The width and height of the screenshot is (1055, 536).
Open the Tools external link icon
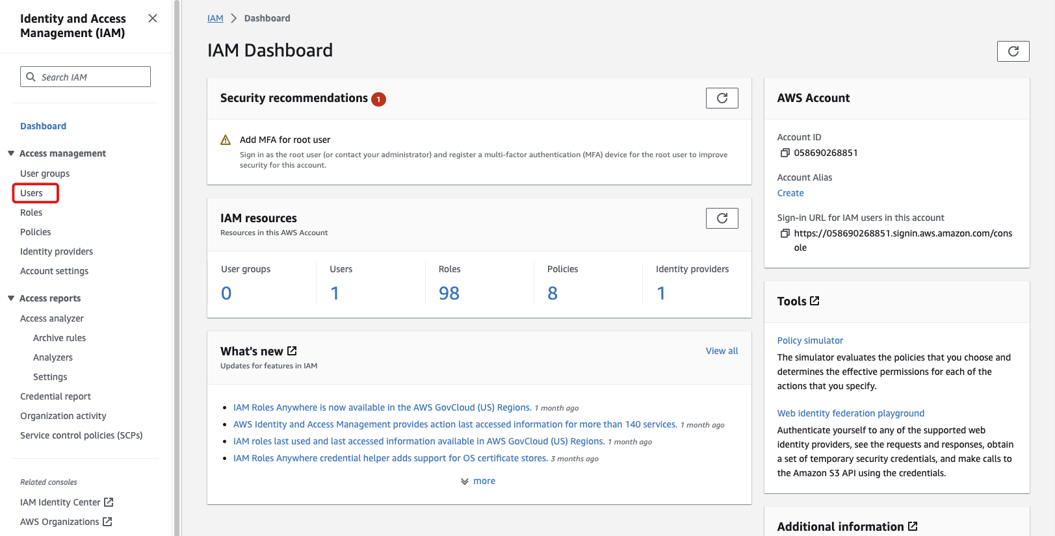pos(814,301)
